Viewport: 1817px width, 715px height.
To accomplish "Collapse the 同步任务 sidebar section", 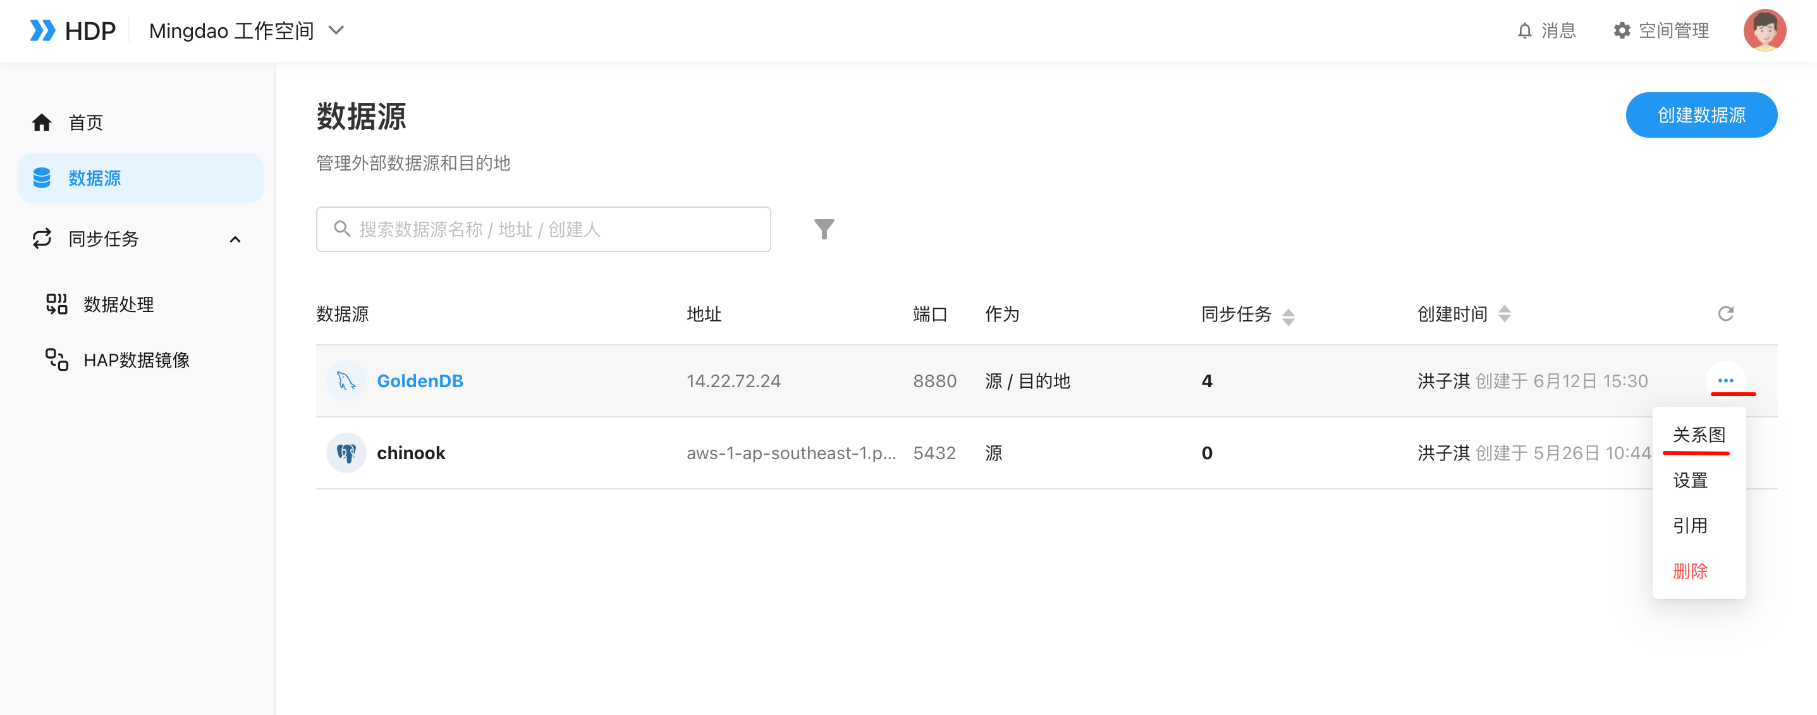I will click(235, 239).
